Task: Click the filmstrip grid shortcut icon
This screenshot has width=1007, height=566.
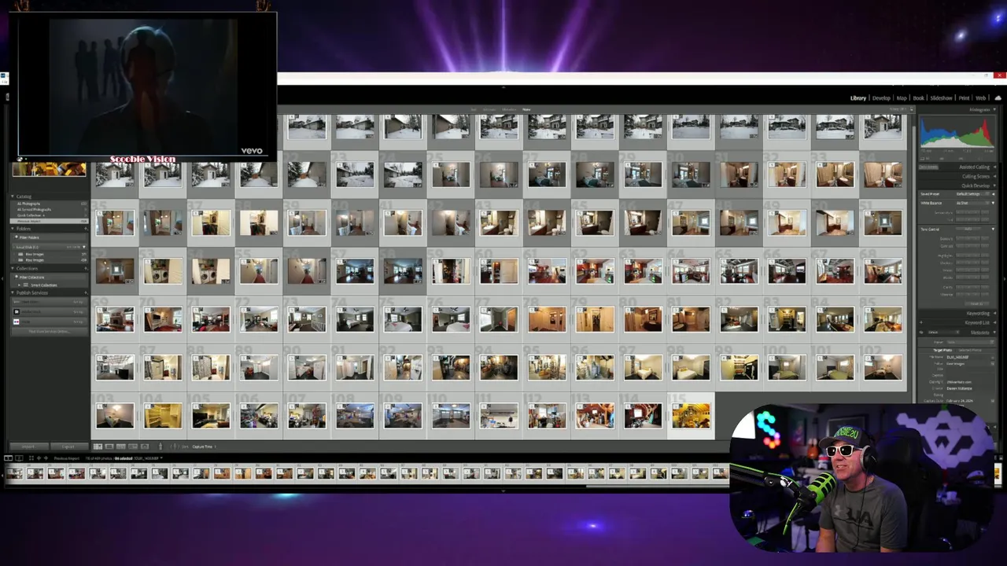Action: click(31, 458)
